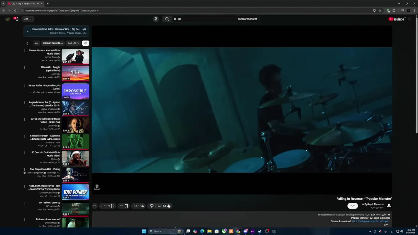Click the Epitaph Records channel avatar
The height and width of the screenshot is (235, 418).
[389, 205]
